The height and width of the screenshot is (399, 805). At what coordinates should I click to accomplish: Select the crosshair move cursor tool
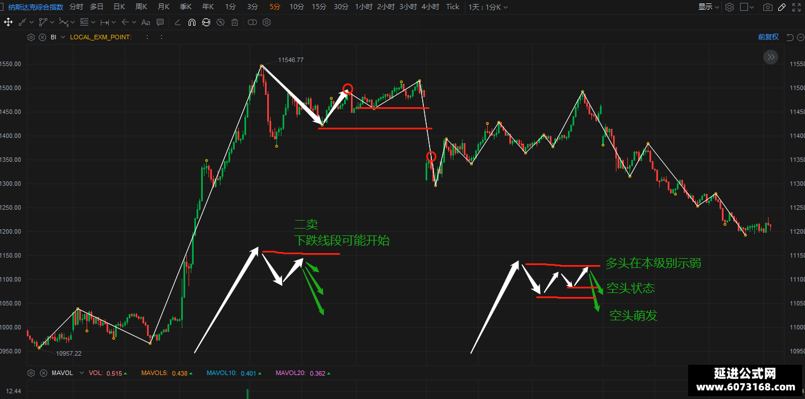coord(8,22)
